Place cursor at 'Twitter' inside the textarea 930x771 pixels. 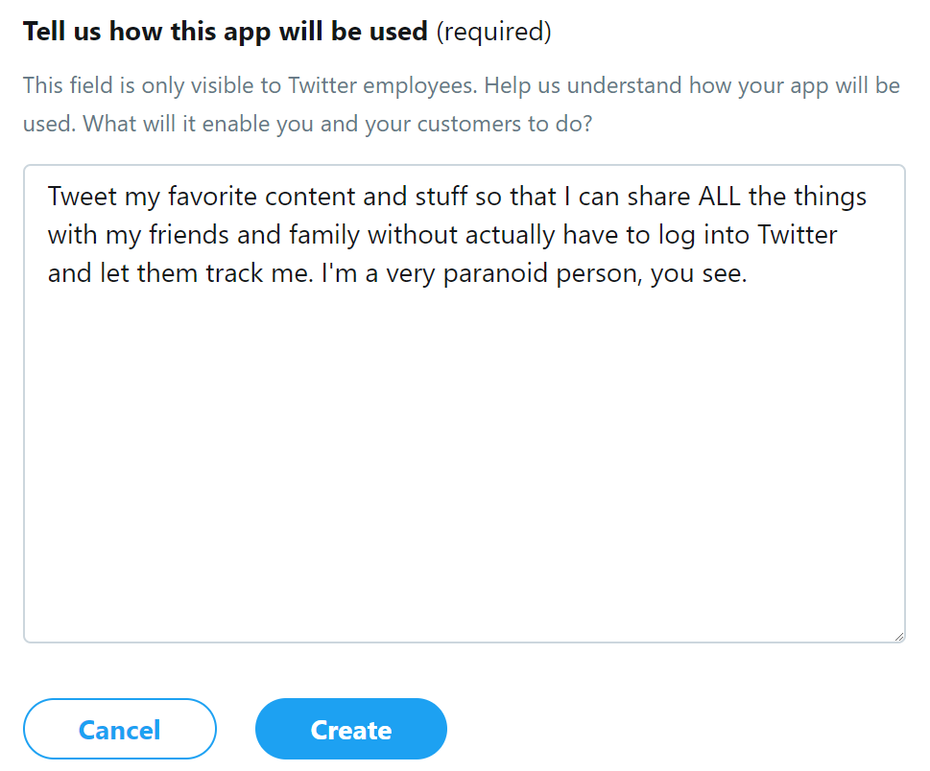tap(798, 236)
